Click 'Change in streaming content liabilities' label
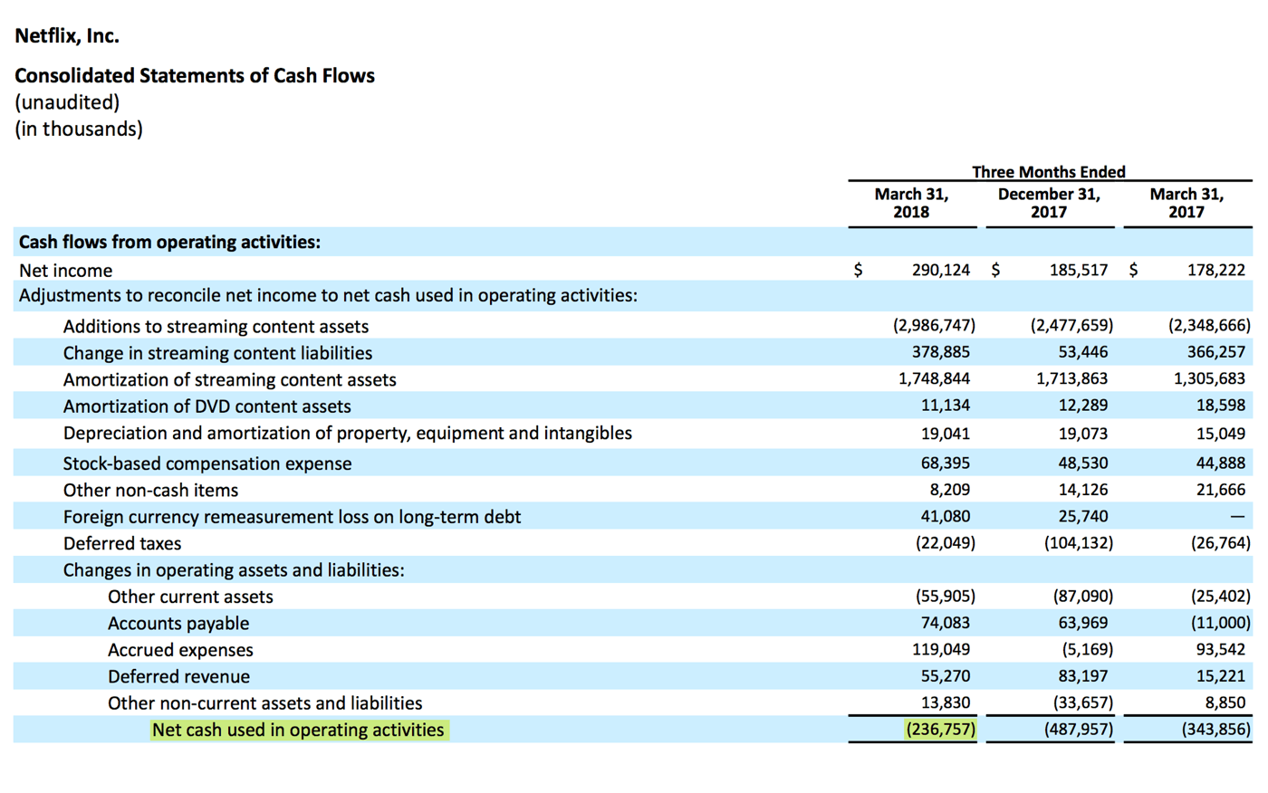 click(217, 353)
